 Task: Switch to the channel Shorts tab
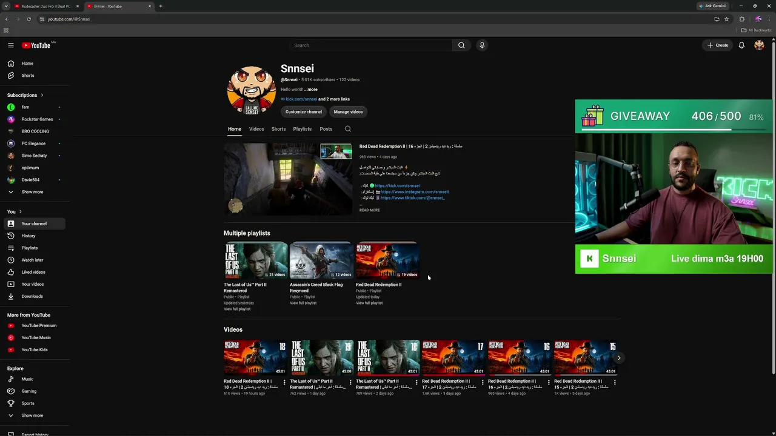(279, 129)
